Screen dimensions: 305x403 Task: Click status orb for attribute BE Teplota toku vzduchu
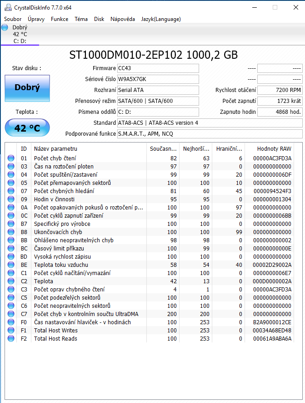coord(11,265)
